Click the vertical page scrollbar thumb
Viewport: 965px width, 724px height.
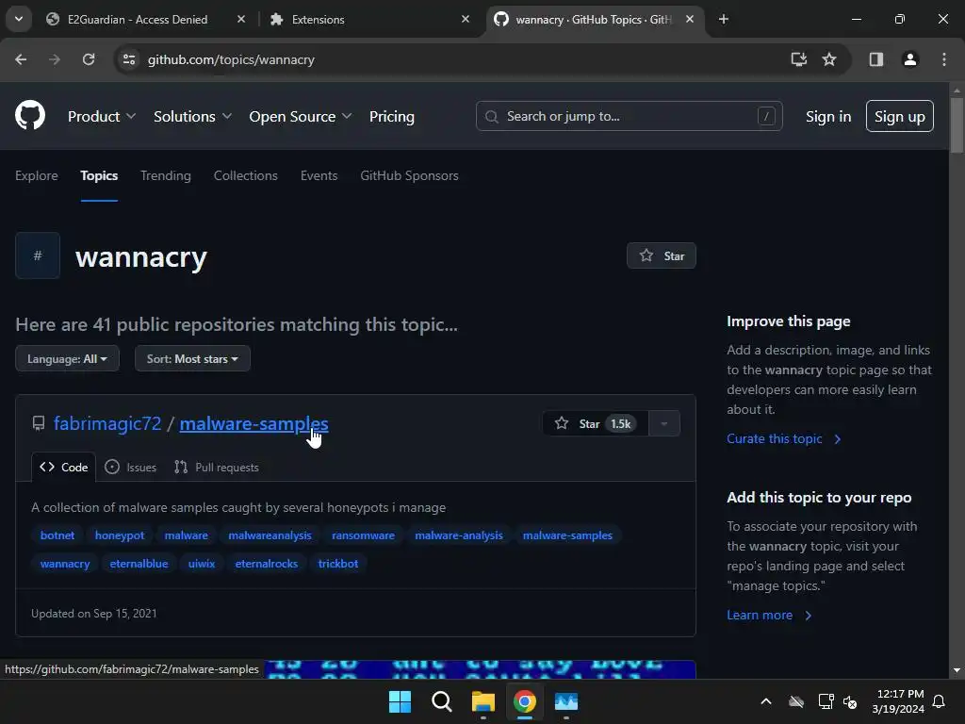(x=957, y=125)
